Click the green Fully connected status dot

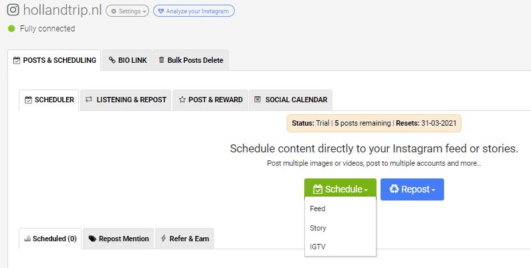click(11, 29)
